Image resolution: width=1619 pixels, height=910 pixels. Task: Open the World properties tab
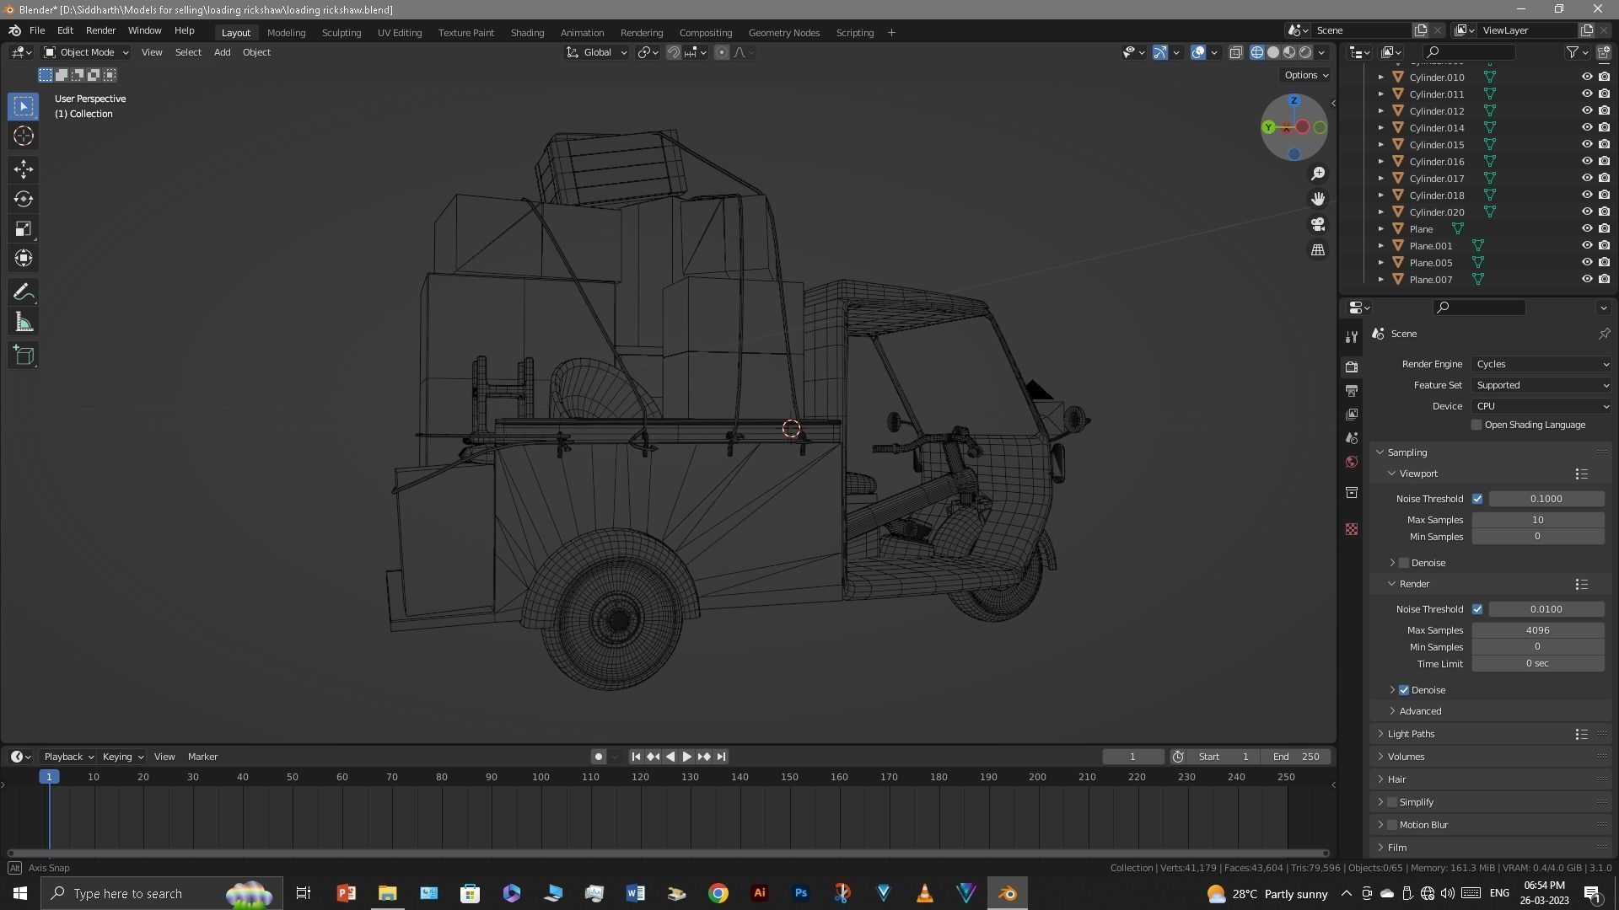[1352, 462]
